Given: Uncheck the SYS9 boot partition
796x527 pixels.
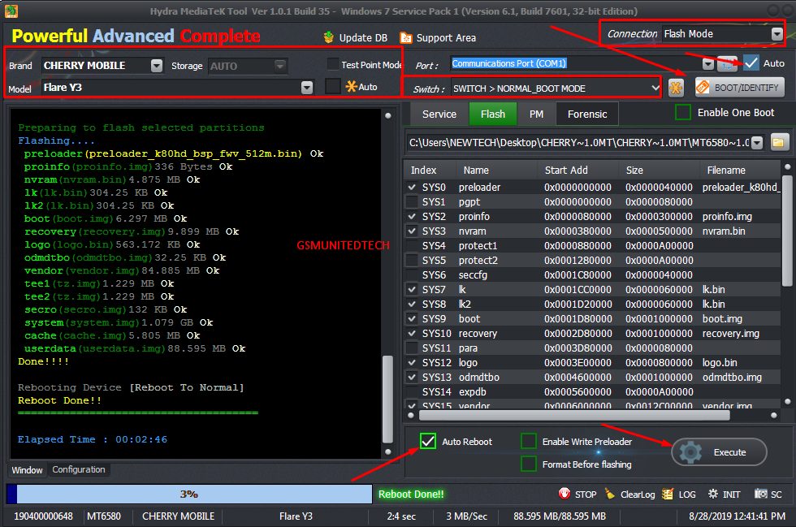Looking at the screenshot, I should pyautogui.click(x=412, y=319).
